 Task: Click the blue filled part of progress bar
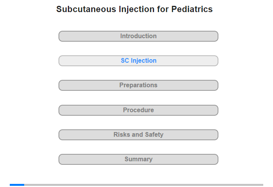tap(17, 185)
